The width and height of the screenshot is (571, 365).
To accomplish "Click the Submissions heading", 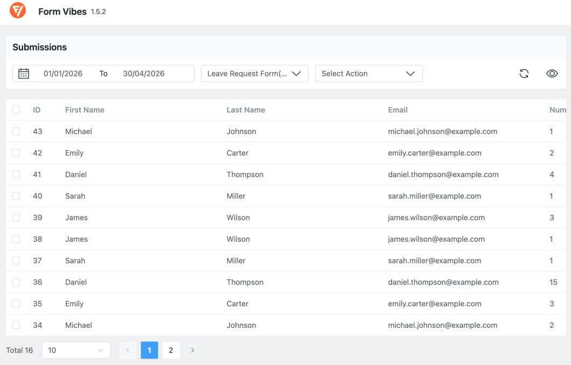I will (x=40, y=47).
